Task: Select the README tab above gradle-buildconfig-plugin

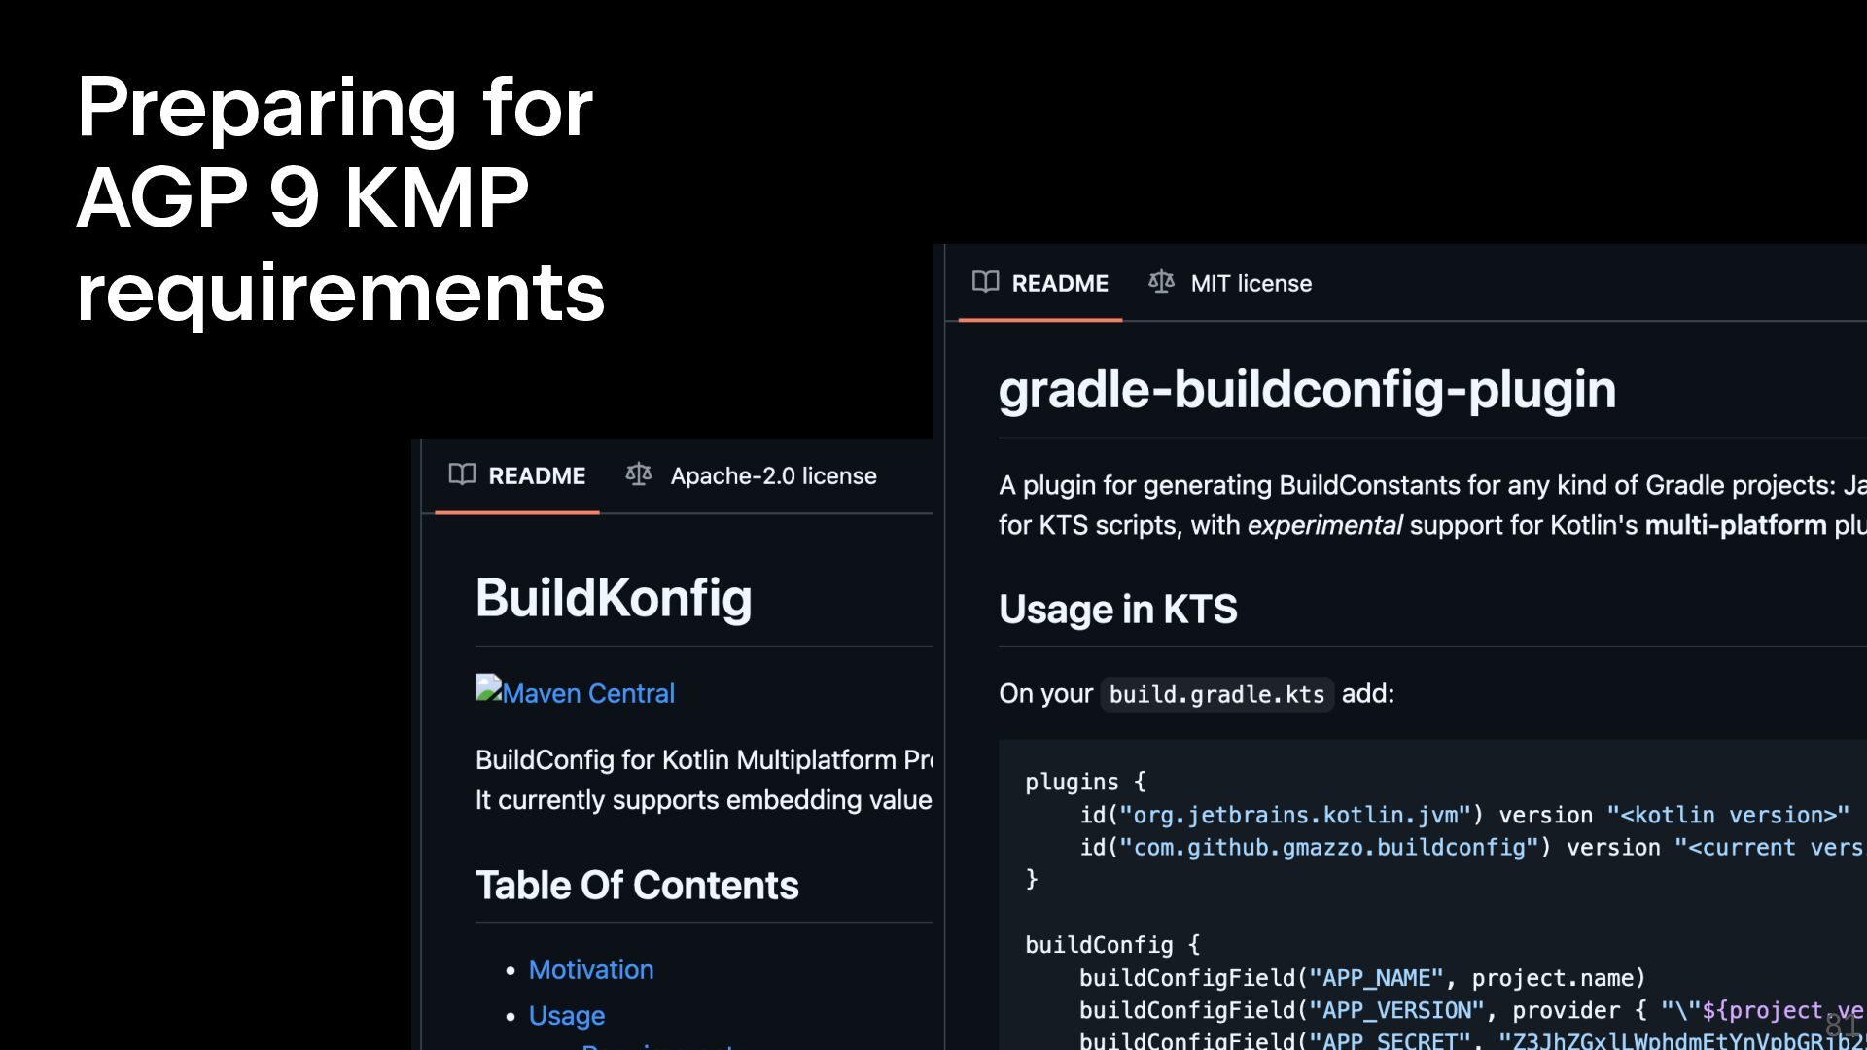Action: [x=1059, y=283]
